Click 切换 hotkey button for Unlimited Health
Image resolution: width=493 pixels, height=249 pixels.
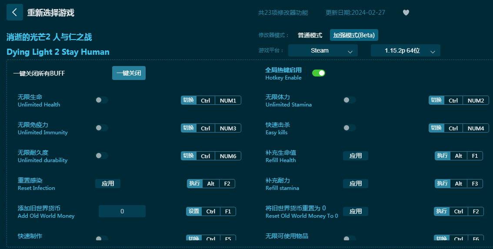[189, 100]
